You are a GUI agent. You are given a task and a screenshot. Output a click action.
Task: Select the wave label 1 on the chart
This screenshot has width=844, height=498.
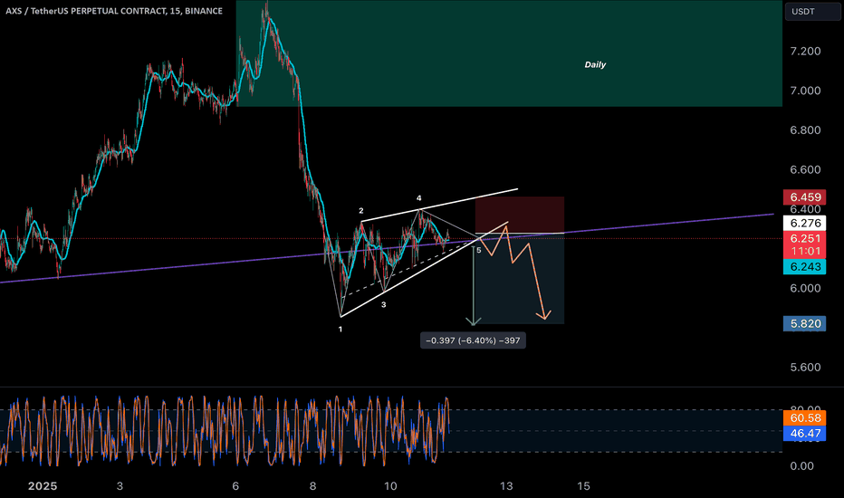(340, 329)
